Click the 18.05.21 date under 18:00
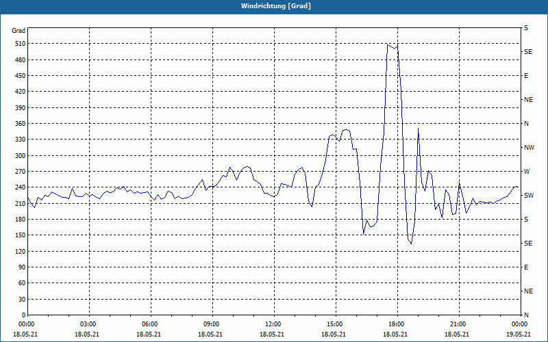548x342 pixels. (x=395, y=334)
